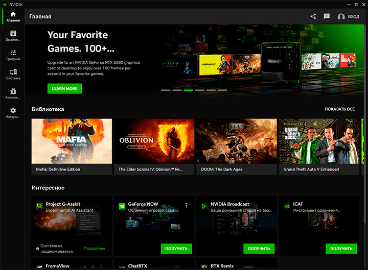The height and width of the screenshot is (270, 368).
Task: Select the first banner carousel indicator
Action: (166, 90)
